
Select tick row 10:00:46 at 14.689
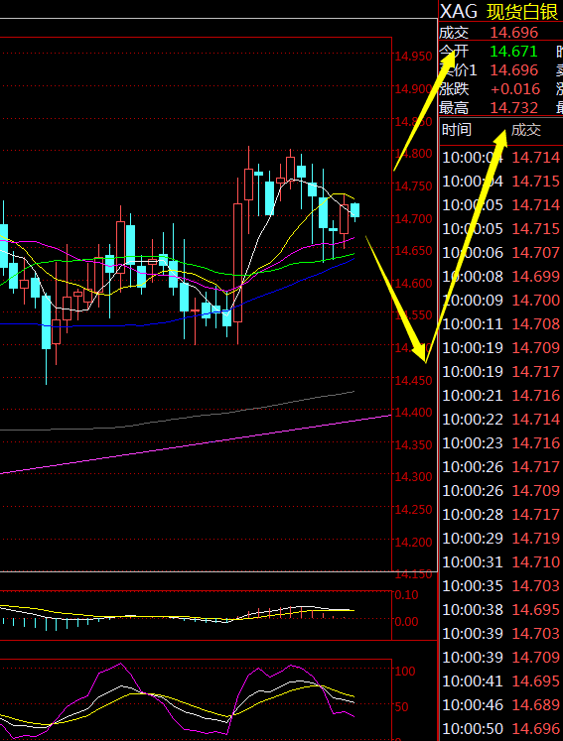[x=501, y=704]
